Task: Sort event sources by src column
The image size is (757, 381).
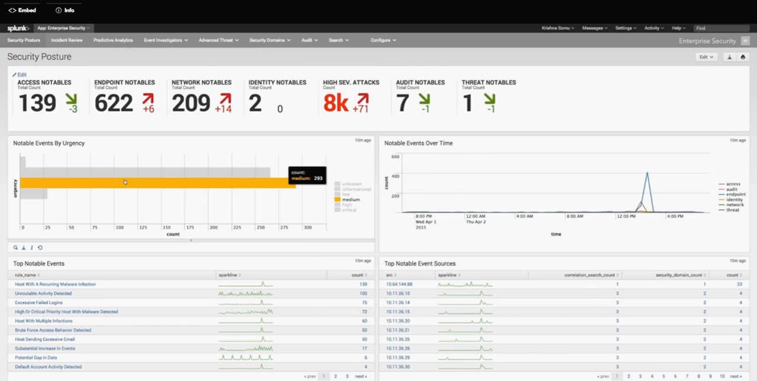Action: pos(392,275)
